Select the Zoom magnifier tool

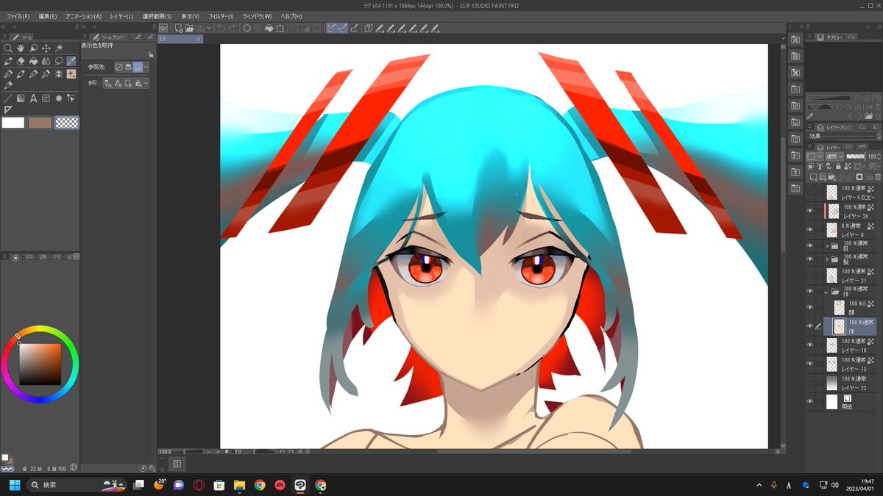(x=8, y=48)
